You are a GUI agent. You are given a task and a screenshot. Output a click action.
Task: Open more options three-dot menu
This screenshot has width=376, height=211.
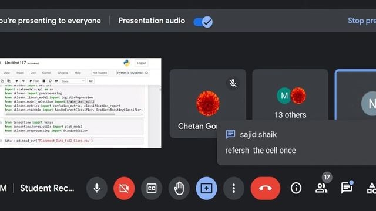pos(234,188)
